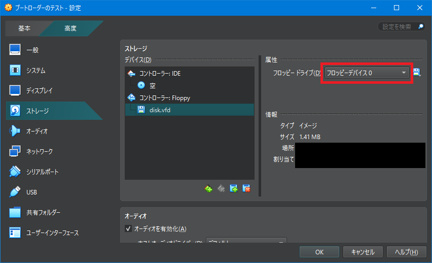Minimize the settings window
432x263 pixels.
374,8
